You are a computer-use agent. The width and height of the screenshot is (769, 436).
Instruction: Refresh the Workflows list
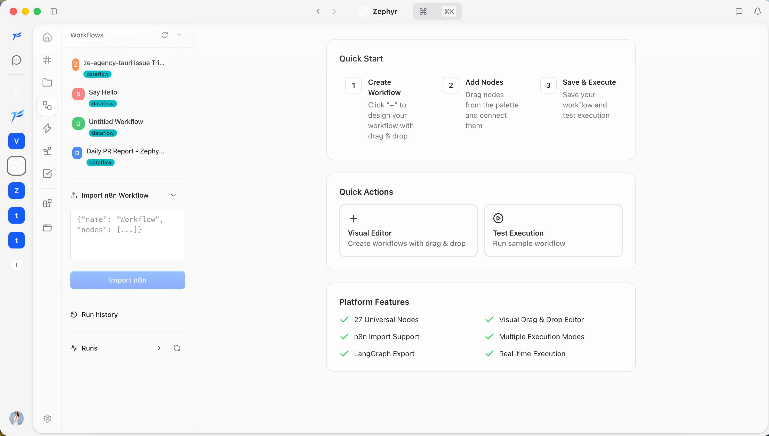pos(164,35)
